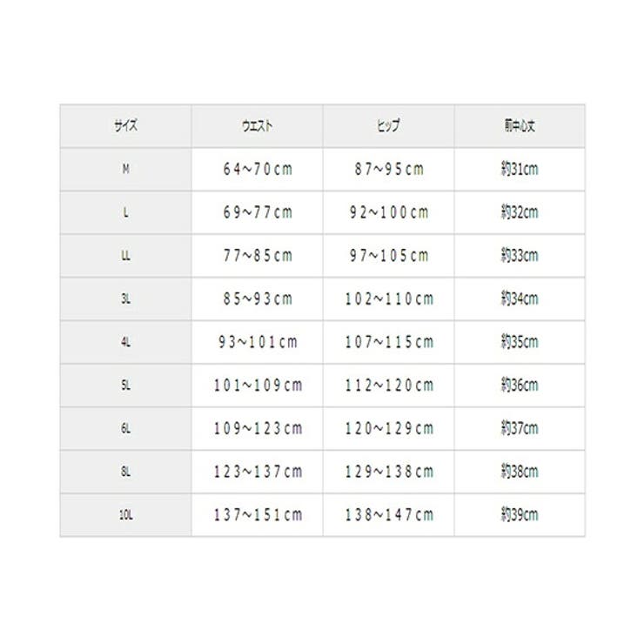Select the LL size row label
644x644 pixels.
point(125,256)
